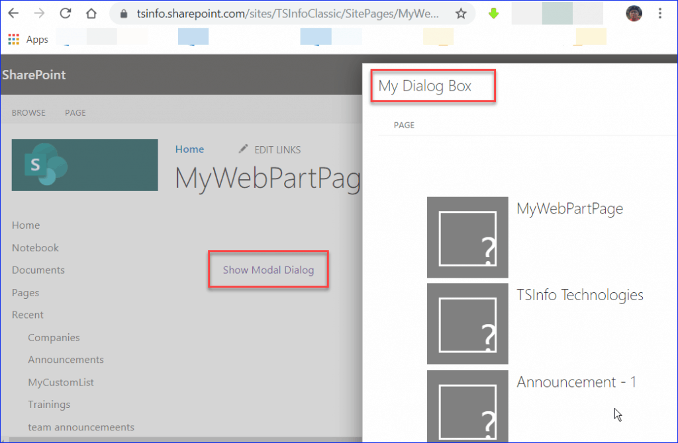Image resolution: width=678 pixels, height=443 pixels.
Task: Bookmark this page with star icon
Action: tap(461, 13)
